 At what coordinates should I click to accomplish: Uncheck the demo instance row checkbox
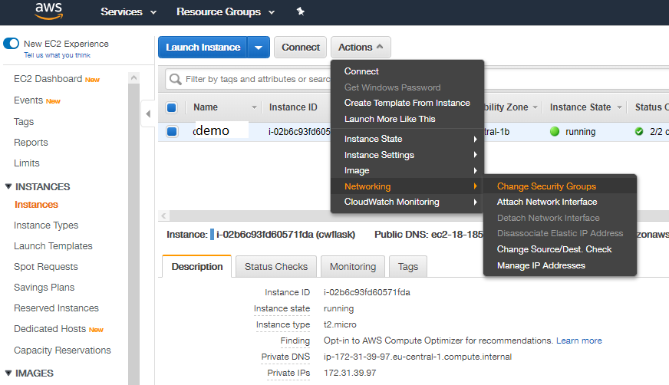click(172, 131)
